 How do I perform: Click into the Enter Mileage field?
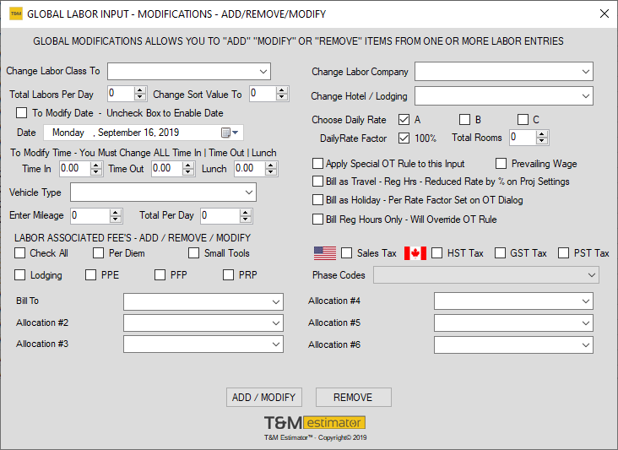[90, 215]
